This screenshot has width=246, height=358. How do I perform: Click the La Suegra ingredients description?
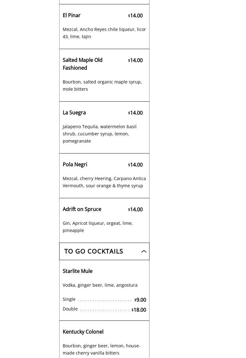tap(99, 134)
